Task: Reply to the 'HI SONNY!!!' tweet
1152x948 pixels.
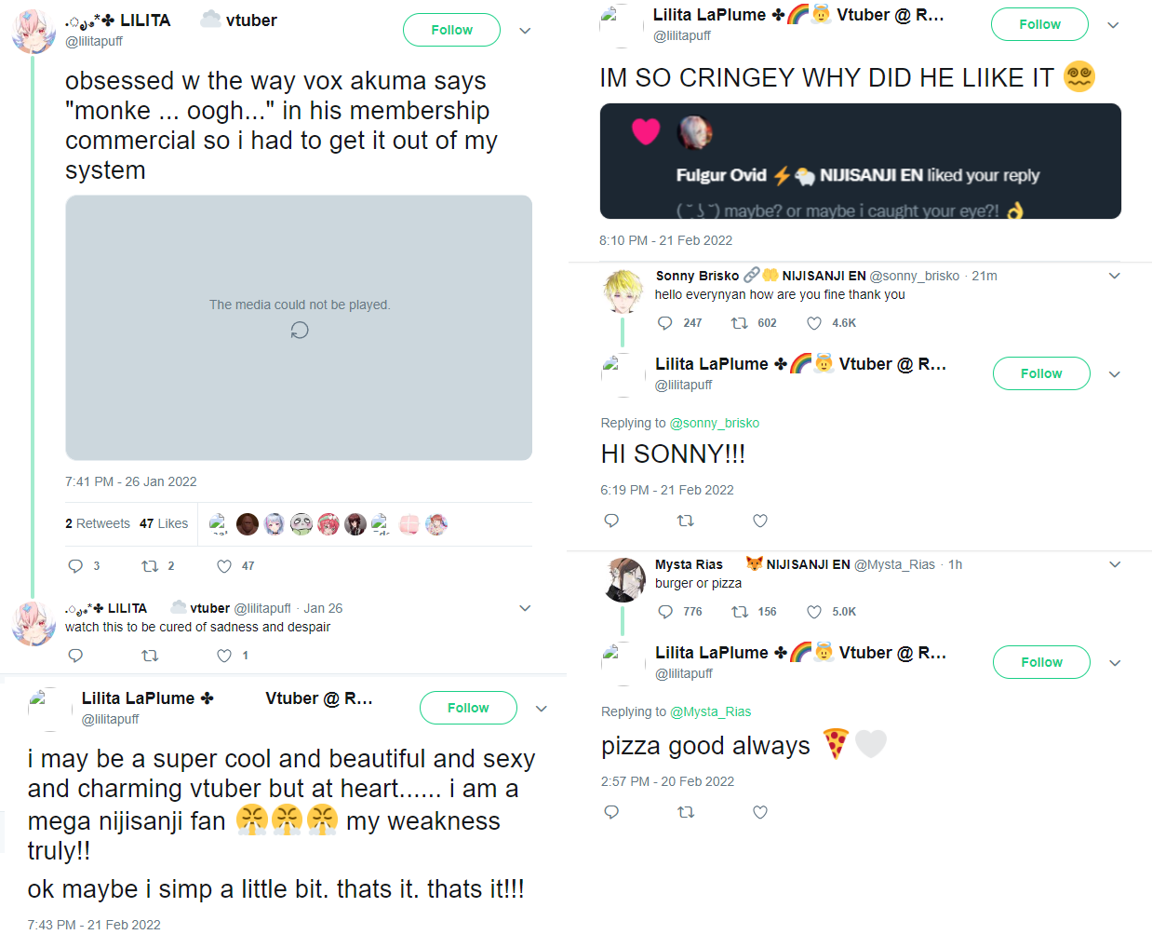Action: tap(611, 521)
